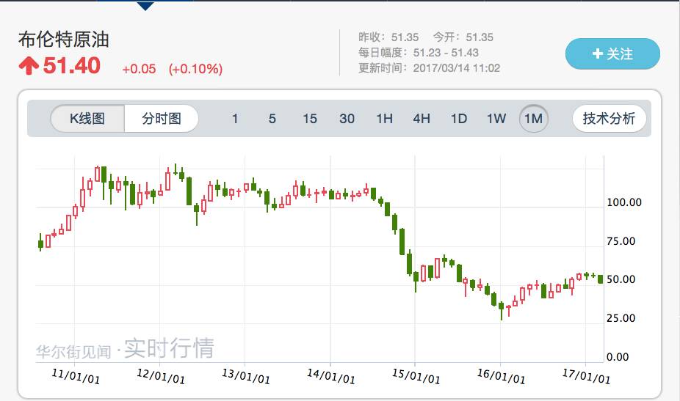Click the dark triangle pointer at top

point(145,6)
